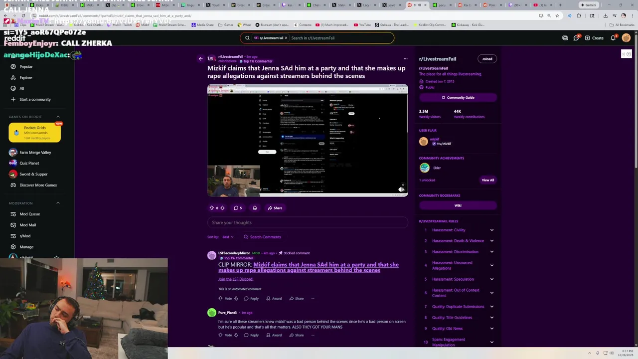
Task: Downvote Pure_Plant3's comment
Action: click(x=236, y=335)
